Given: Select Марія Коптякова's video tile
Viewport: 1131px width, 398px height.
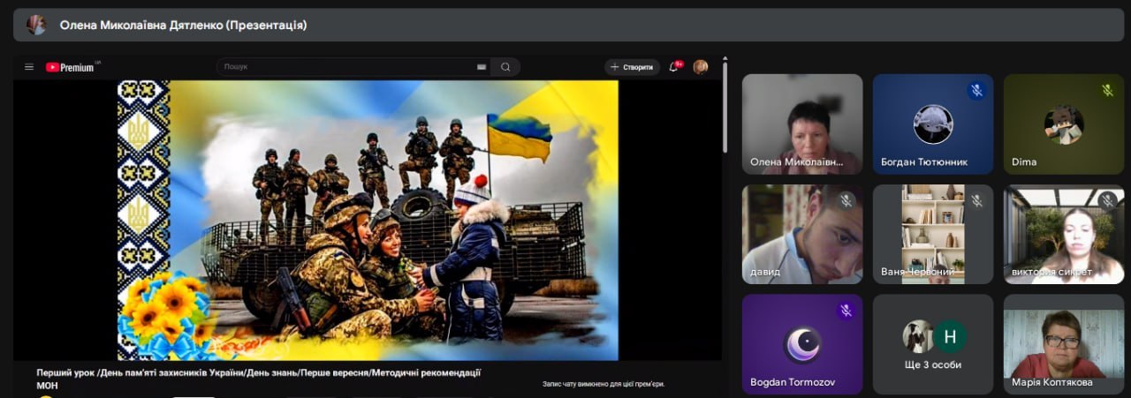Looking at the screenshot, I should [x=1063, y=344].
